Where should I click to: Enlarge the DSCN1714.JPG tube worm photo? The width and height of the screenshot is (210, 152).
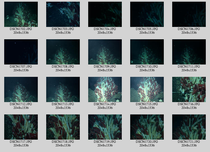point(105,89)
